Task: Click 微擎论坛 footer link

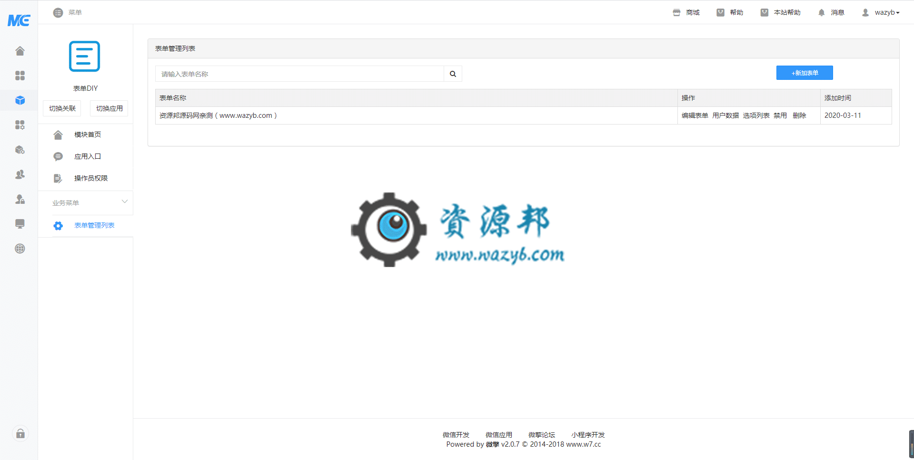Action: [x=541, y=435]
